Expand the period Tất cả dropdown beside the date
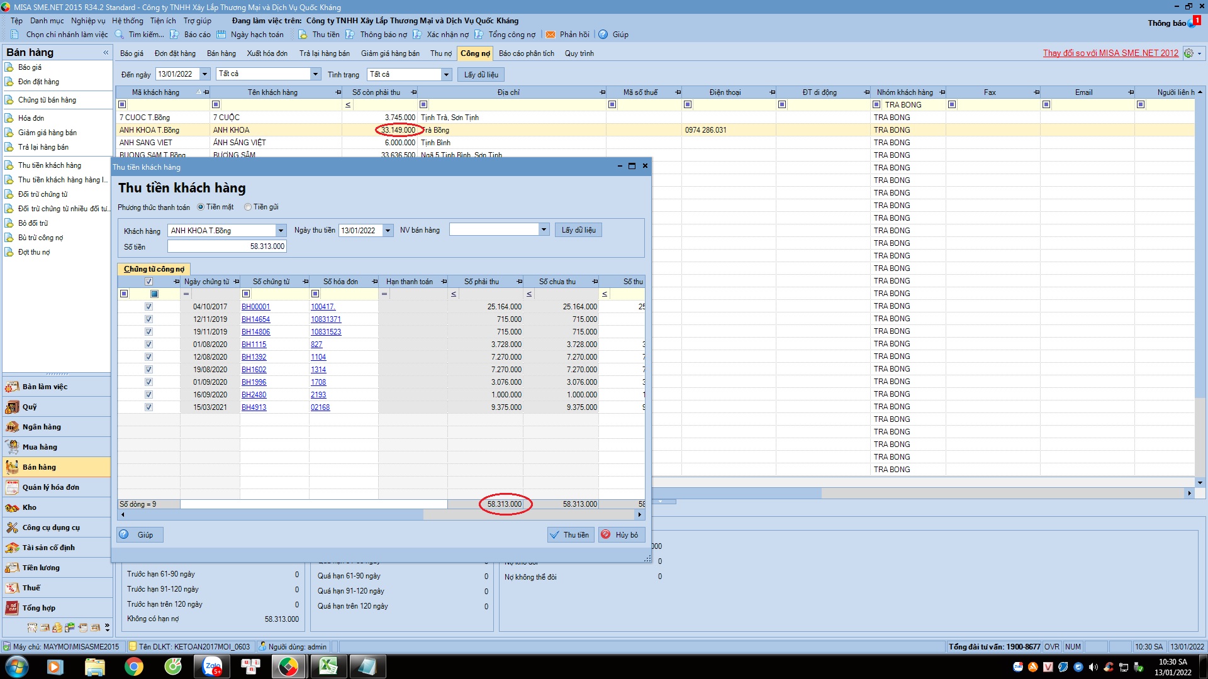The image size is (1208, 679). (315, 74)
